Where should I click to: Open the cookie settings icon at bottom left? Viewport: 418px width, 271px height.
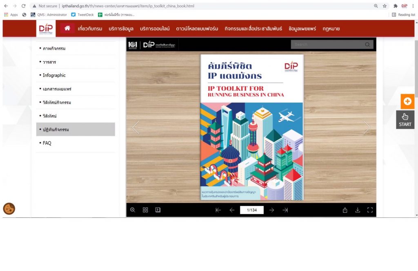coord(9,208)
